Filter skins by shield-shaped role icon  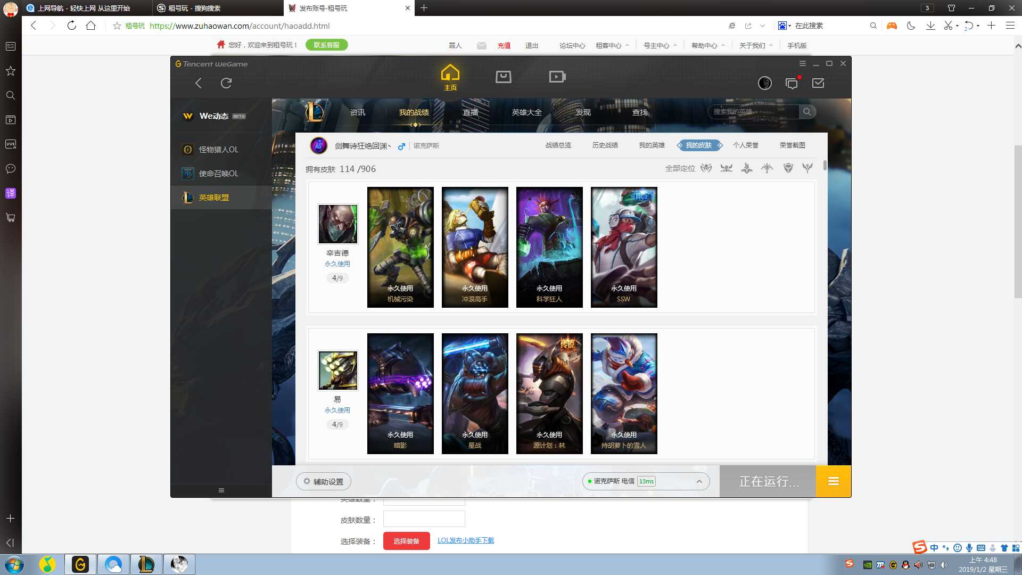pyautogui.click(x=788, y=168)
